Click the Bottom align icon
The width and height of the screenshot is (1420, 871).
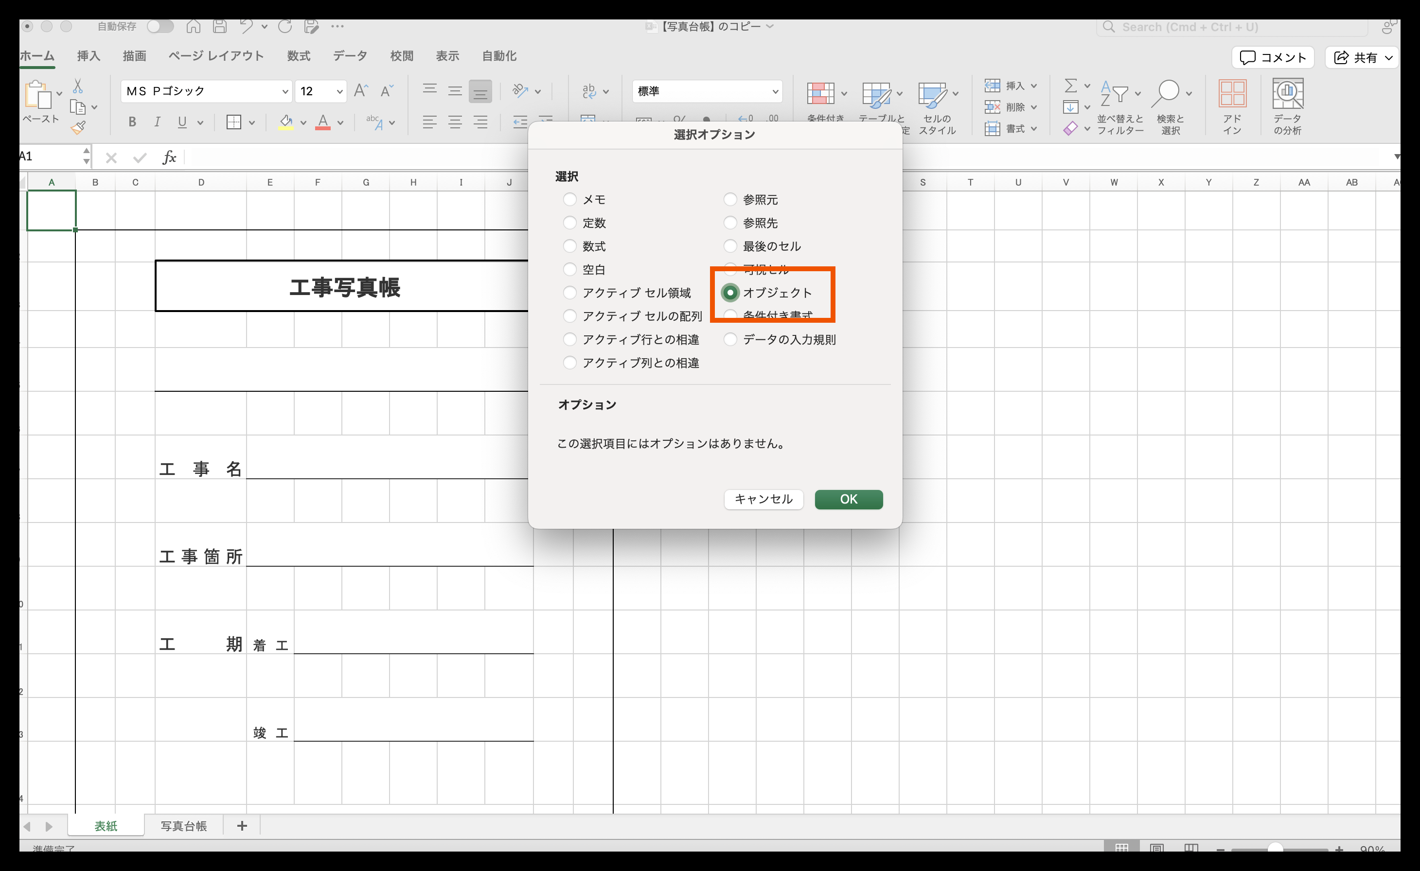480,91
